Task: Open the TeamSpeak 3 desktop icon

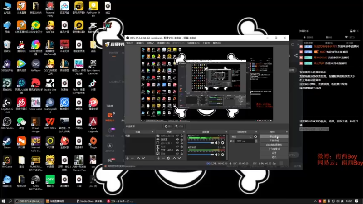Action: [50, 106]
